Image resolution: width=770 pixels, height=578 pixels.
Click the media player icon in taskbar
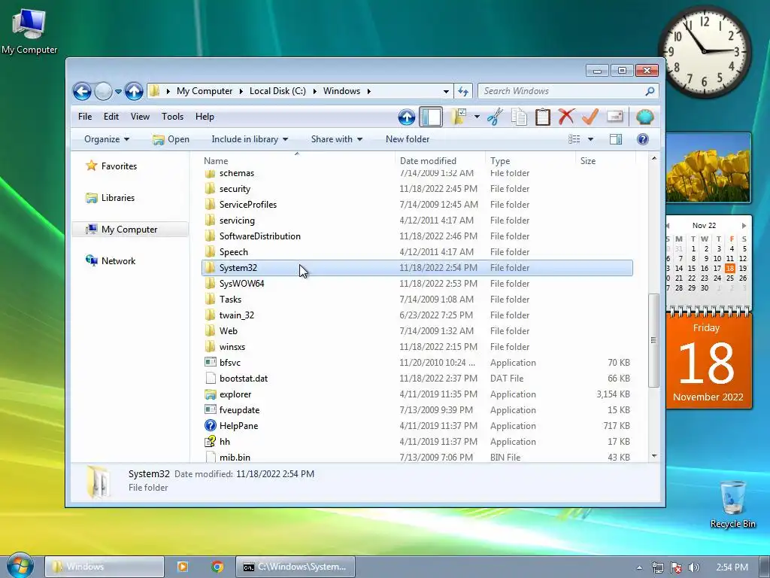[182, 567]
